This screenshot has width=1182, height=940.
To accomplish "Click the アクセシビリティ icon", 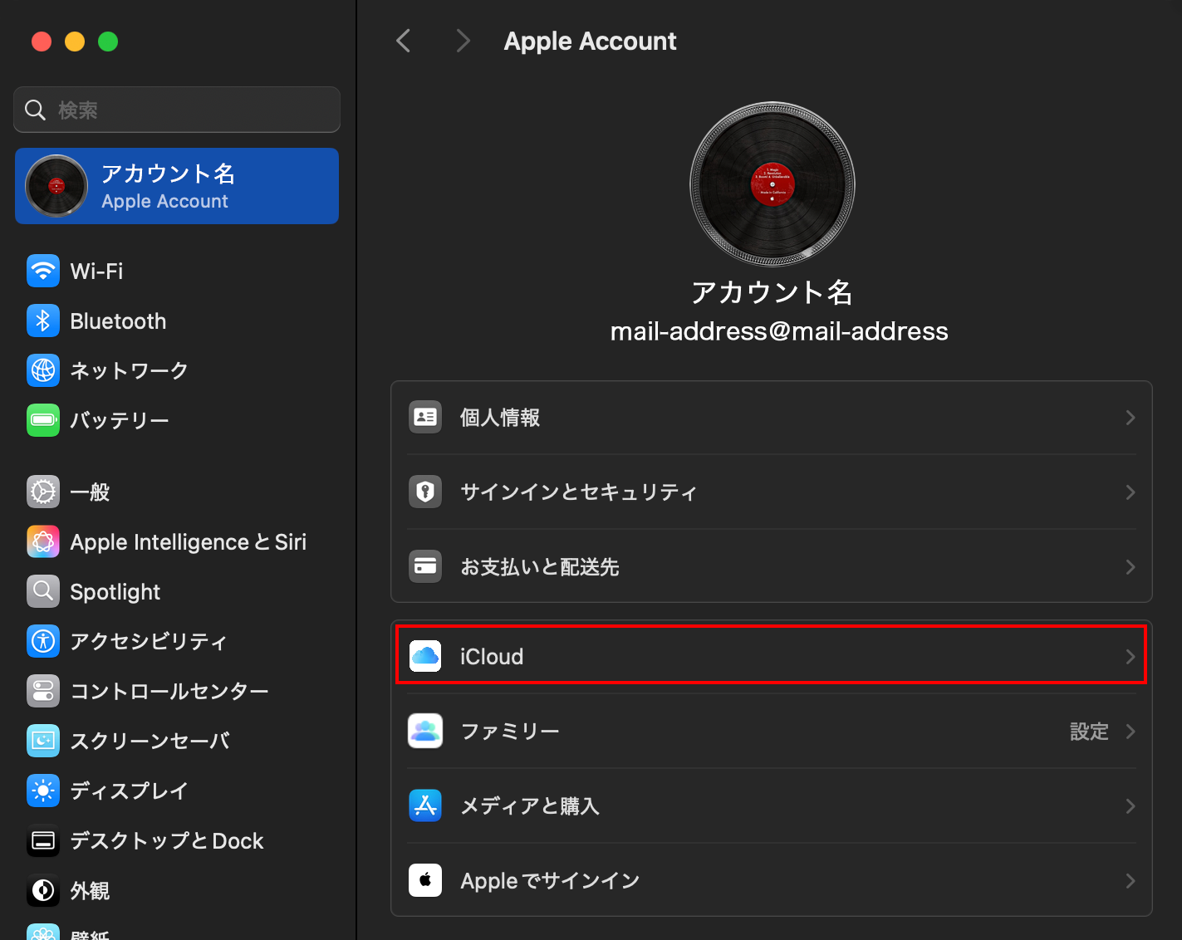I will (x=43, y=641).
